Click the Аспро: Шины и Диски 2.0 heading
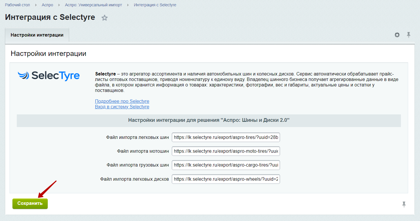The image size is (420, 221). pos(209,120)
